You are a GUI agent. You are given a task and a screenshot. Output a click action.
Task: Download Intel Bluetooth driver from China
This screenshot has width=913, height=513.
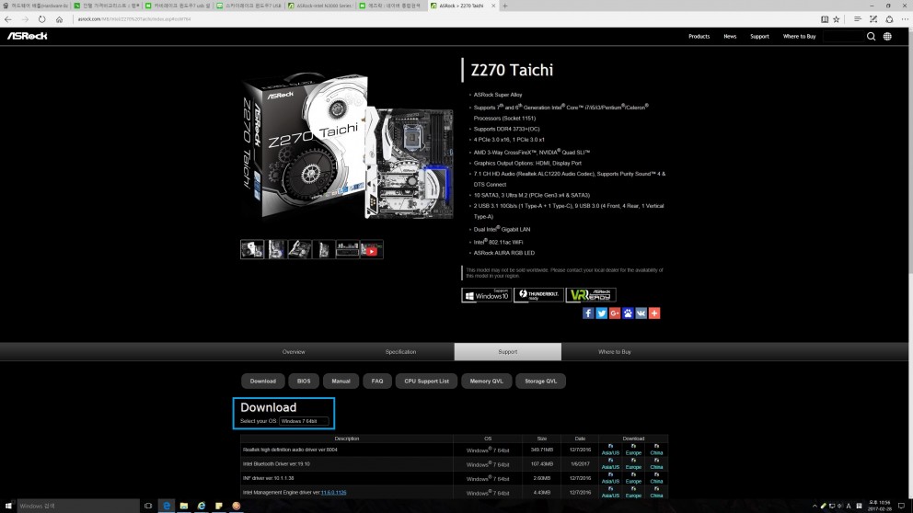(656, 464)
